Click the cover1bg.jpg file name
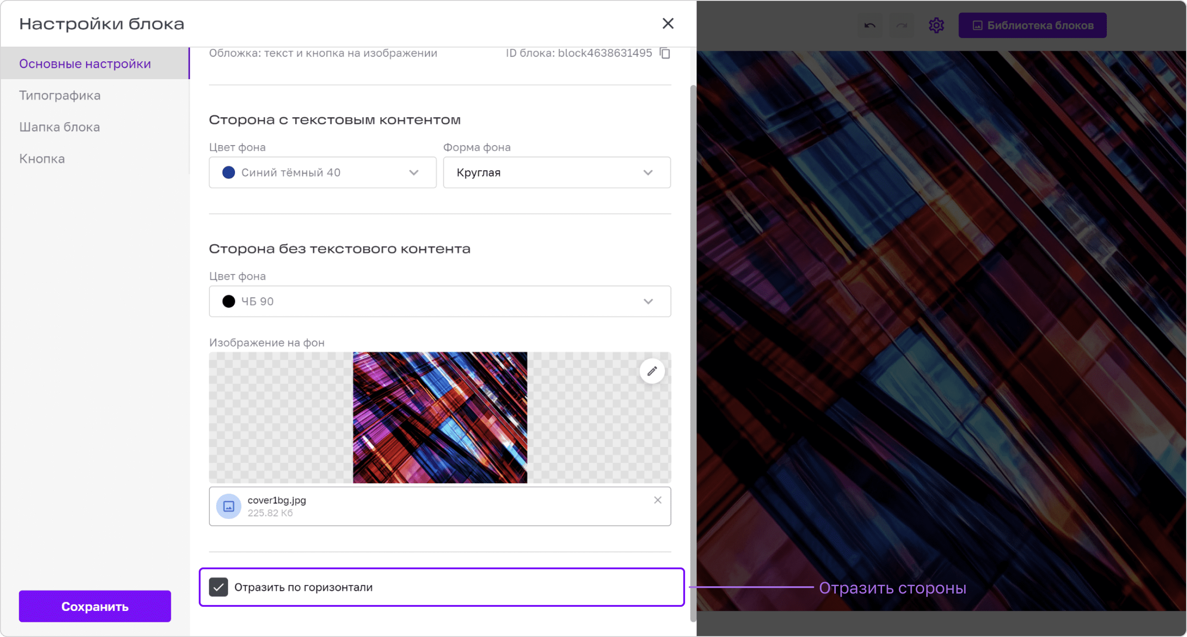Viewport: 1187px width, 637px height. 277,500
